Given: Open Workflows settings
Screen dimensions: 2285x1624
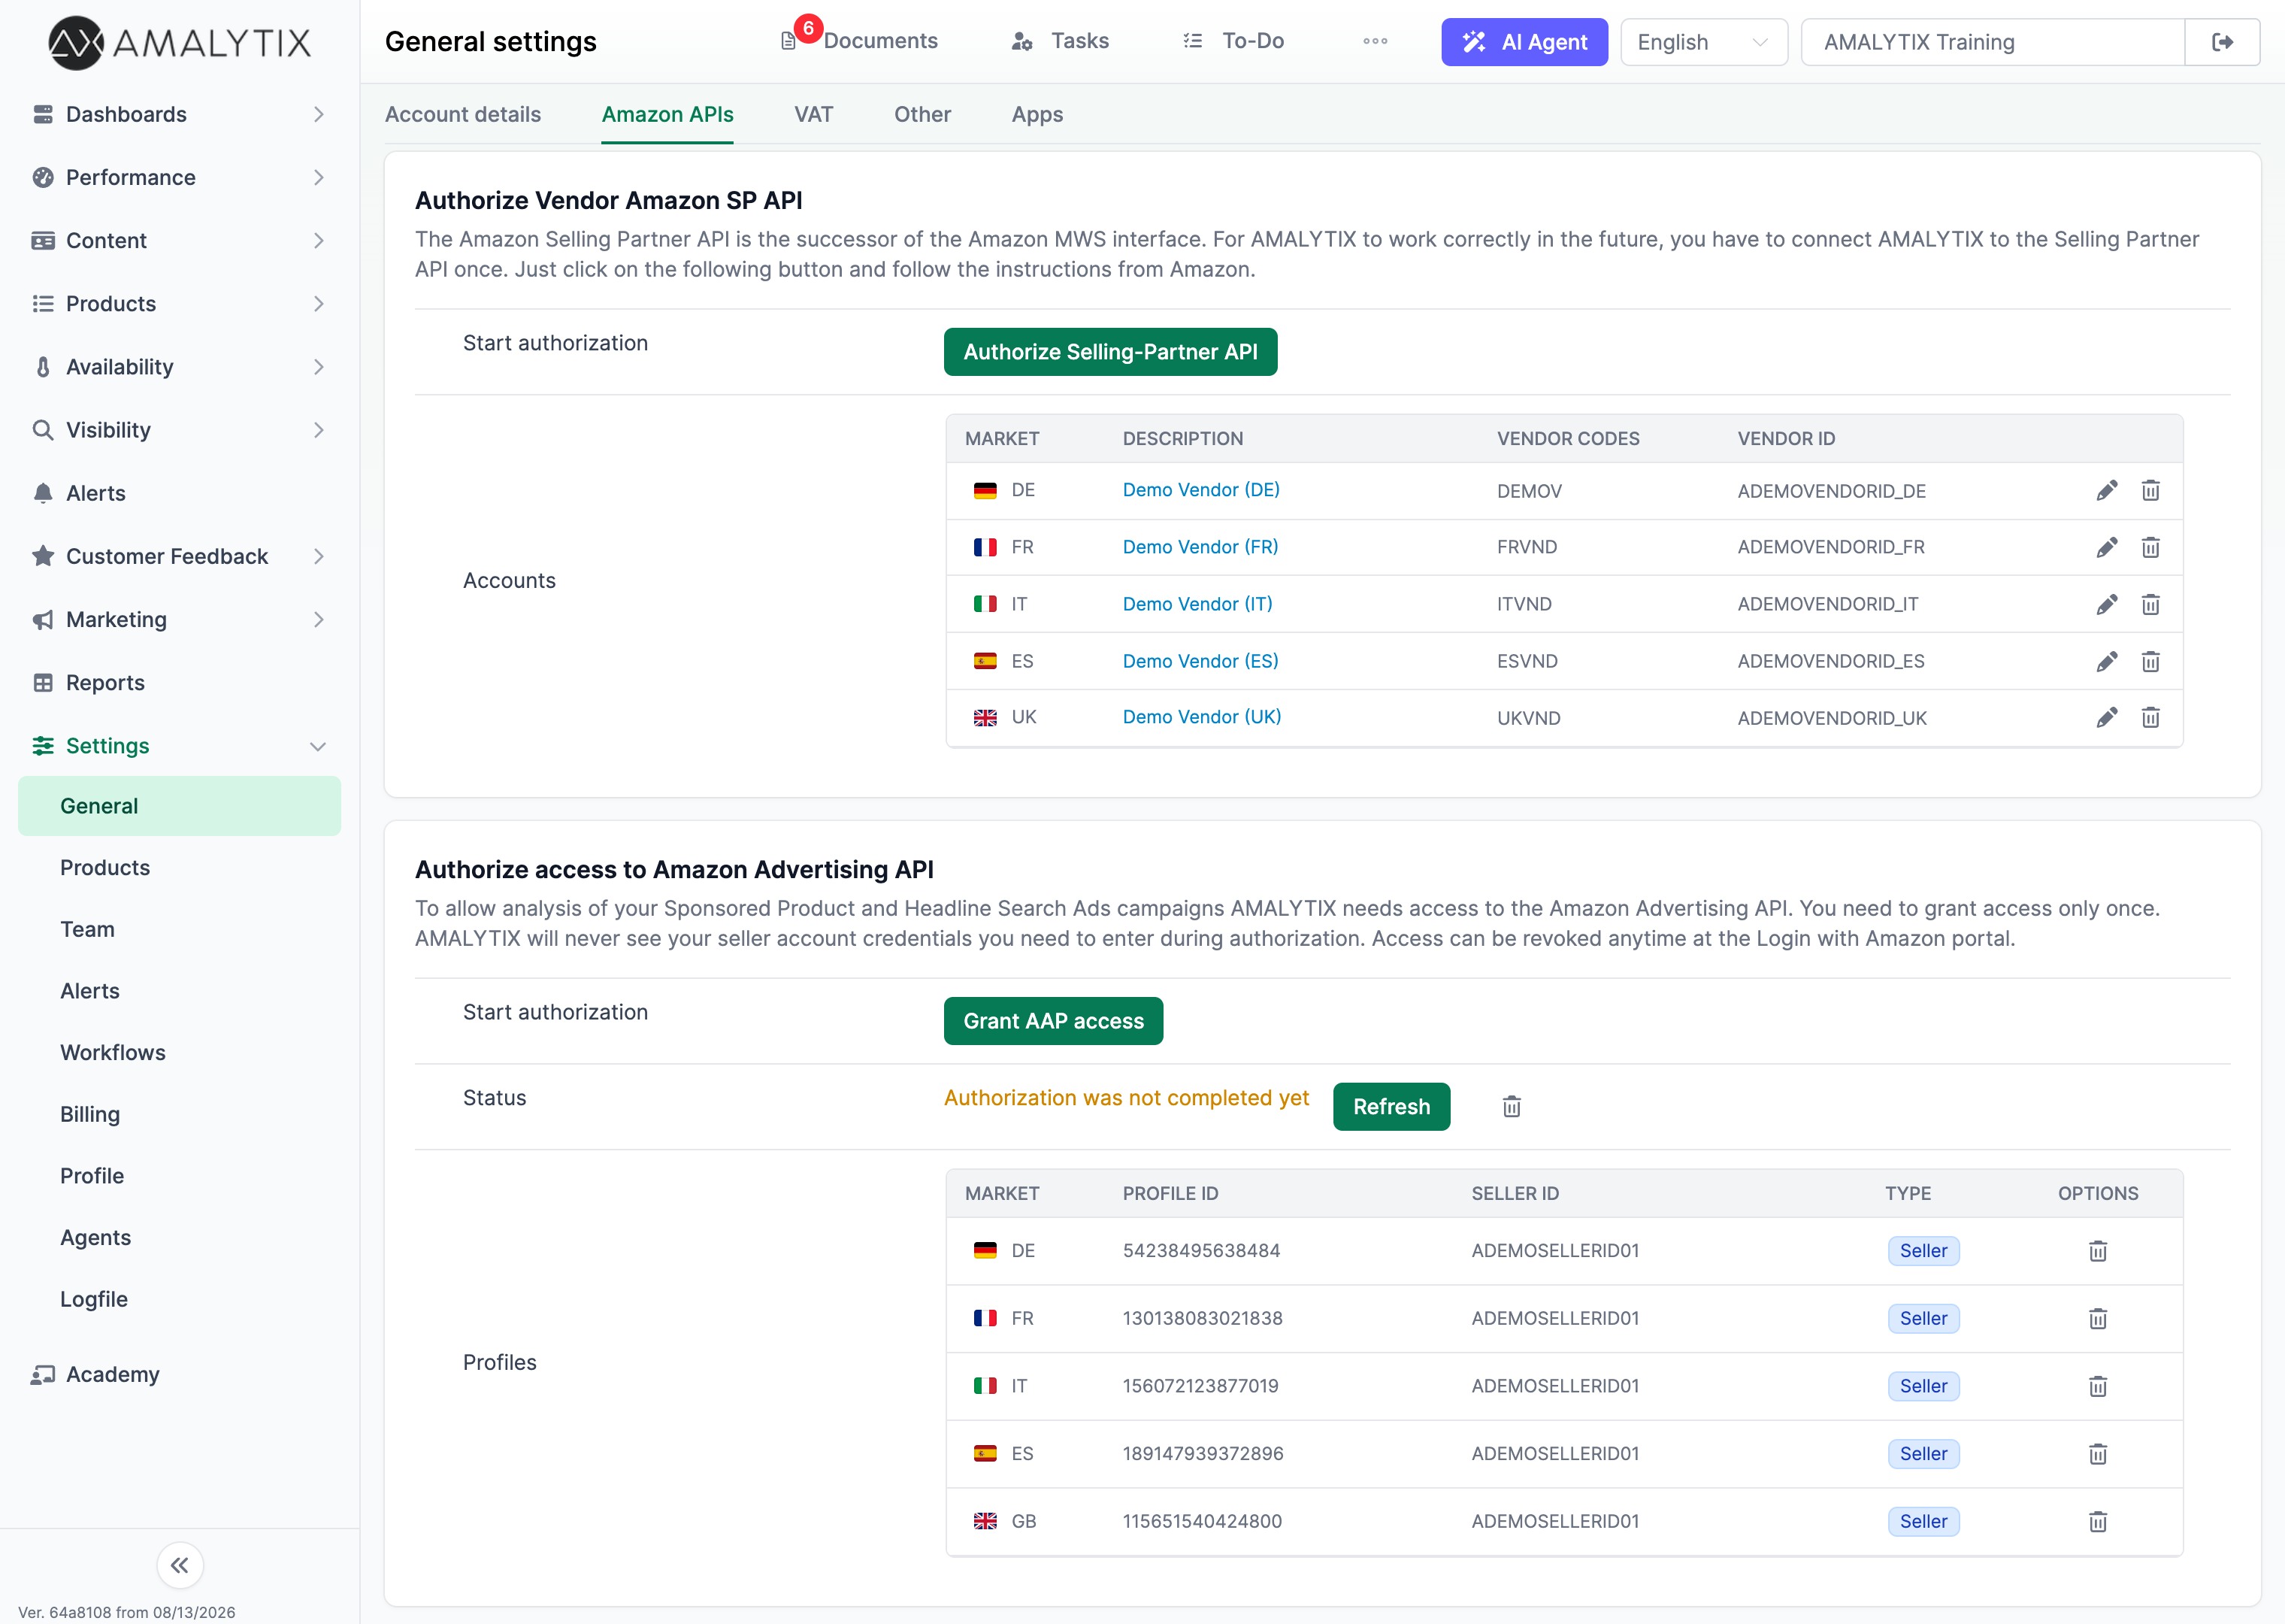Looking at the screenshot, I should point(180,1053).
